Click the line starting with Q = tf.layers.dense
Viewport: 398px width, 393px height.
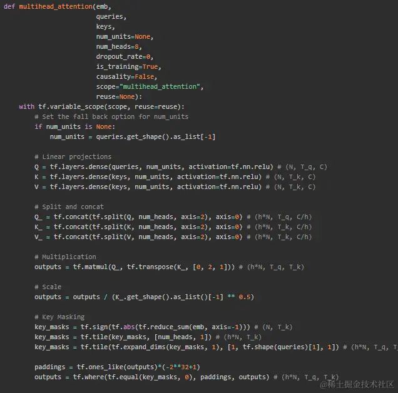coord(181,167)
